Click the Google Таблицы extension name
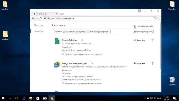This screenshot has width=179, height=101. click(x=70, y=40)
